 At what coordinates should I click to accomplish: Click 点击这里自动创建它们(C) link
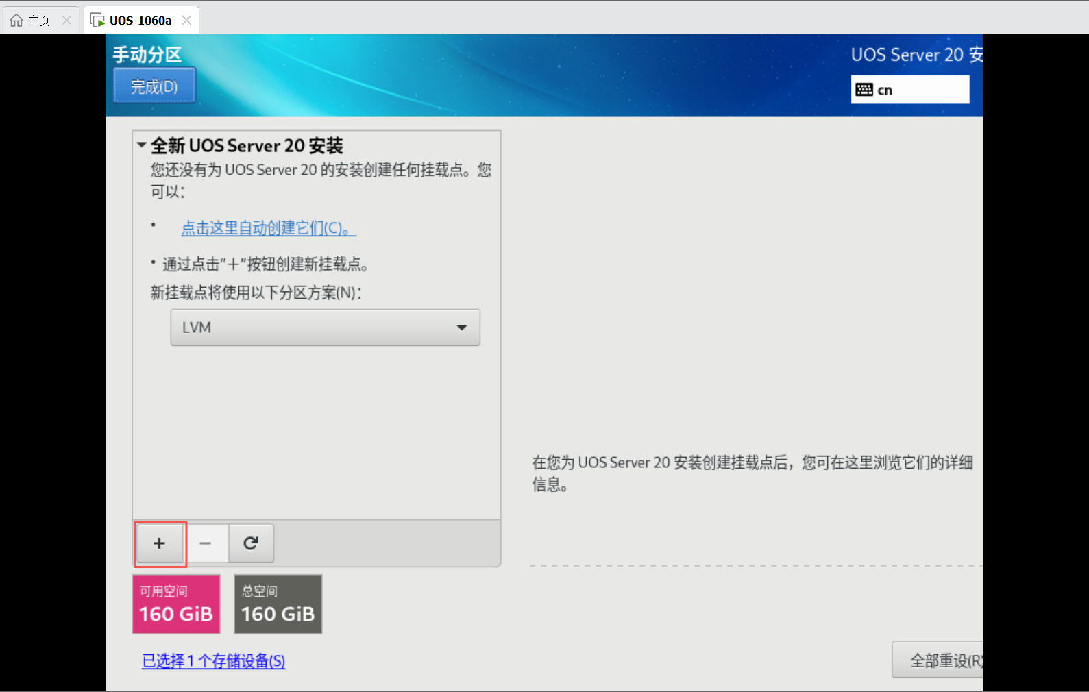(269, 228)
